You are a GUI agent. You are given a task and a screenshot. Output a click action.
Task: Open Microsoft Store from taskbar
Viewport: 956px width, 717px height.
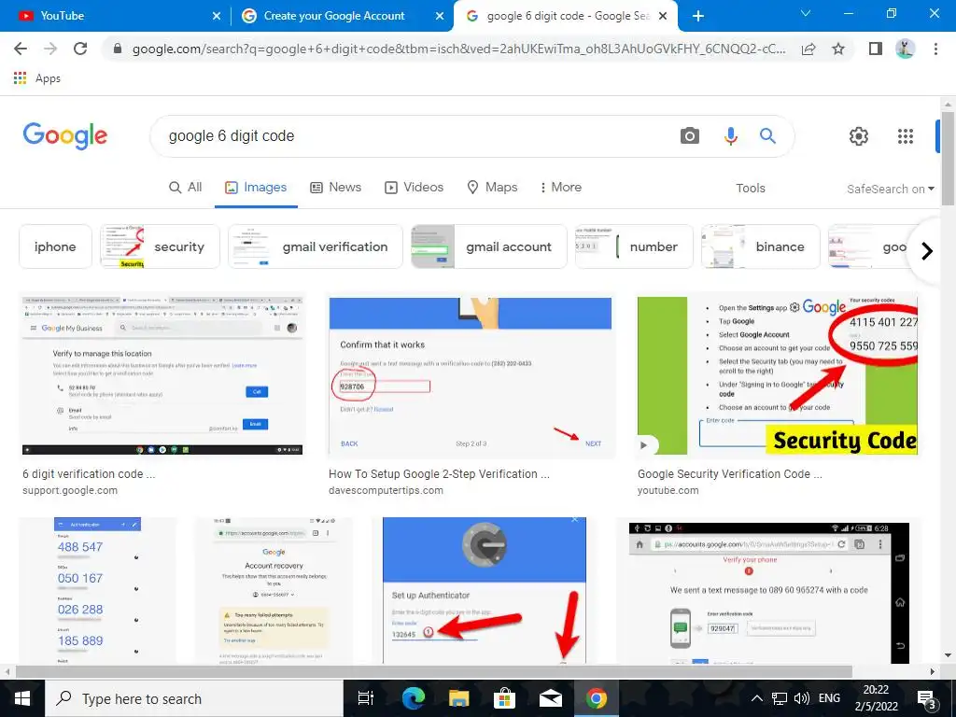click(505, 698)
